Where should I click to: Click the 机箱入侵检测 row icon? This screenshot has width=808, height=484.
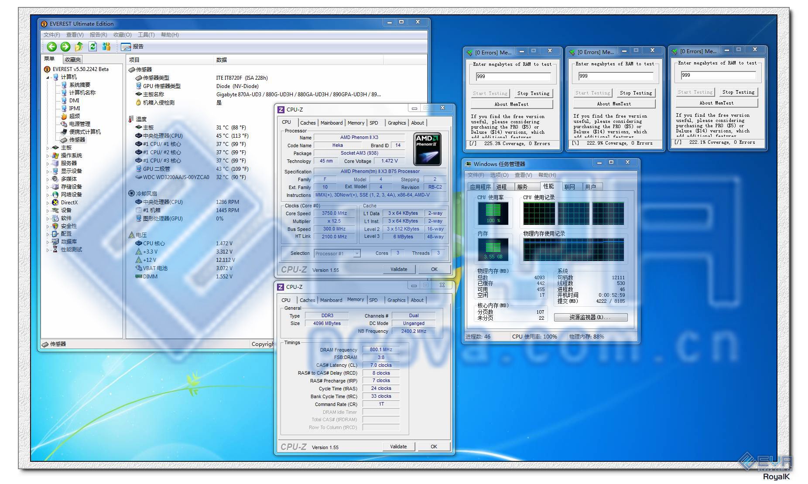138,103
